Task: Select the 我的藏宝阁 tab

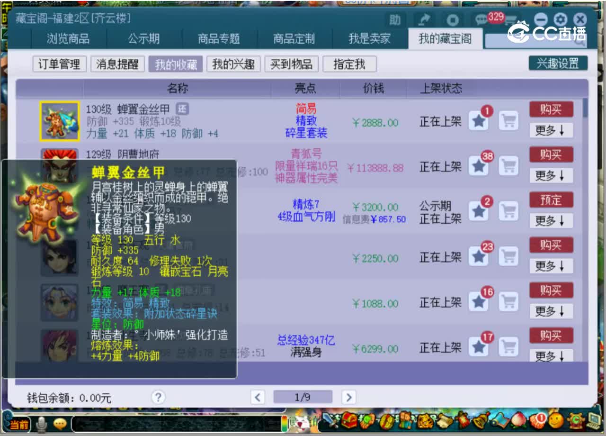Action: pos(445,39)
